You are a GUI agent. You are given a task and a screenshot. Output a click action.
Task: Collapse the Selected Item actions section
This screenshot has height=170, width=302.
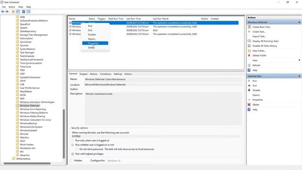coord(299,76)
